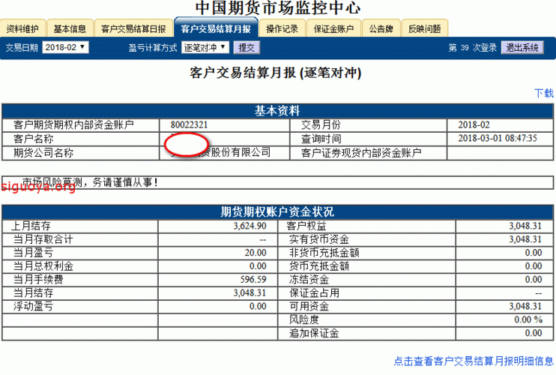Switch to the 基本信息 tab
556x375 pixels.
(70, 28)
